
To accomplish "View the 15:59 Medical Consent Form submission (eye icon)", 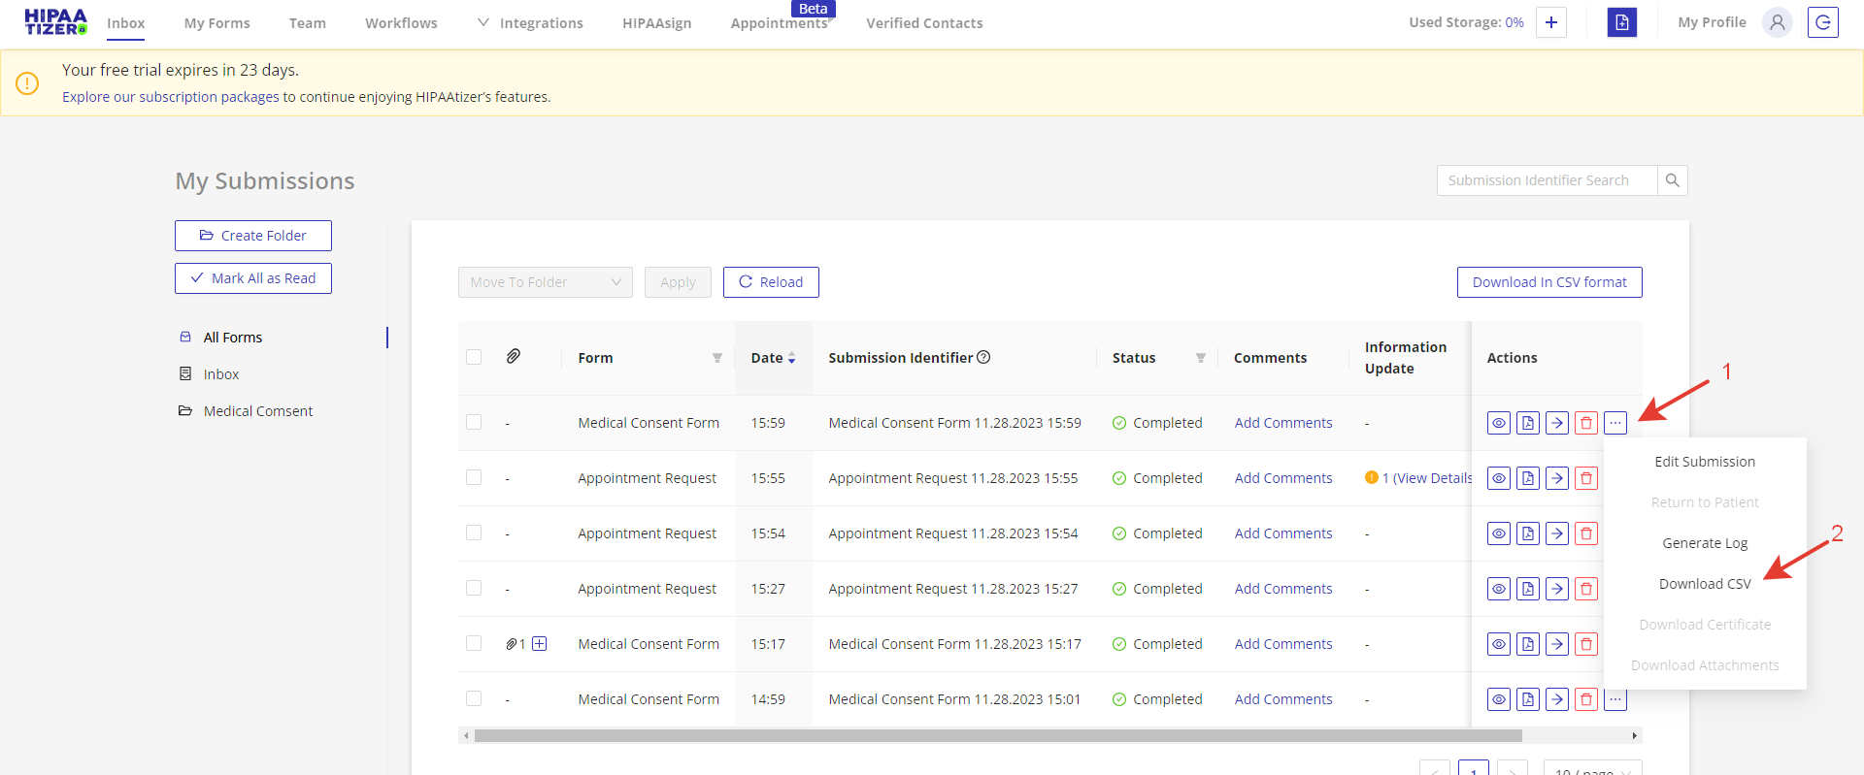I will click(1499, 423).
